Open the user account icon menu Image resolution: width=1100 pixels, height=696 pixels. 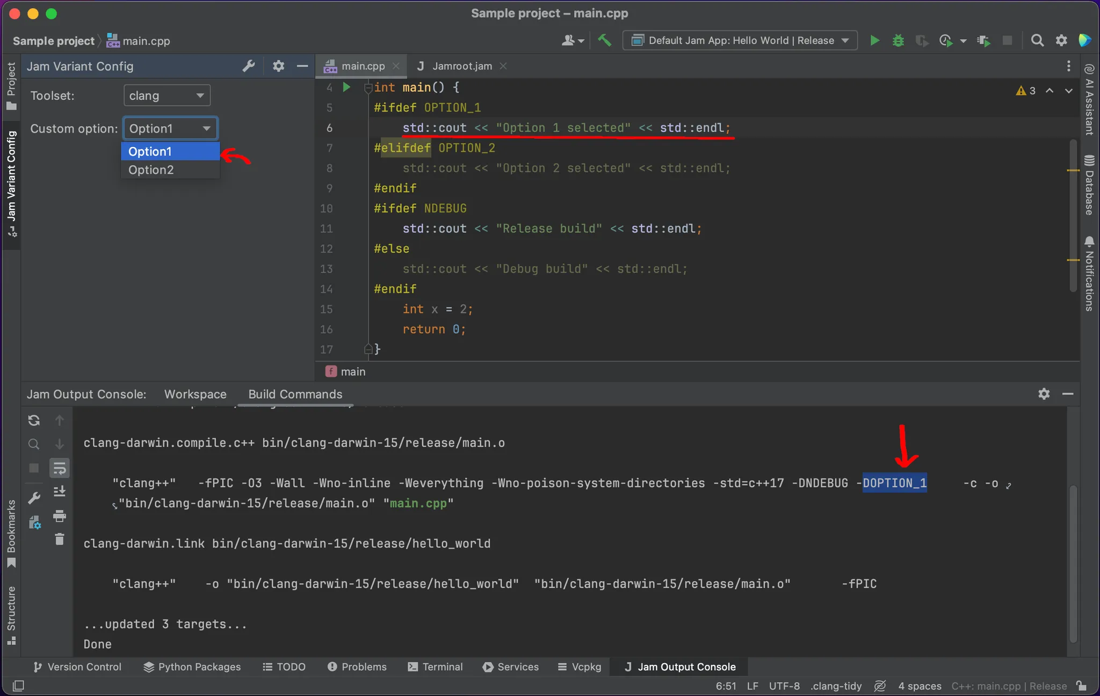[573, 40]
